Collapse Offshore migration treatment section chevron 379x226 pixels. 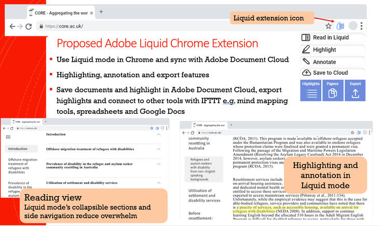click(x=158, y=149)
